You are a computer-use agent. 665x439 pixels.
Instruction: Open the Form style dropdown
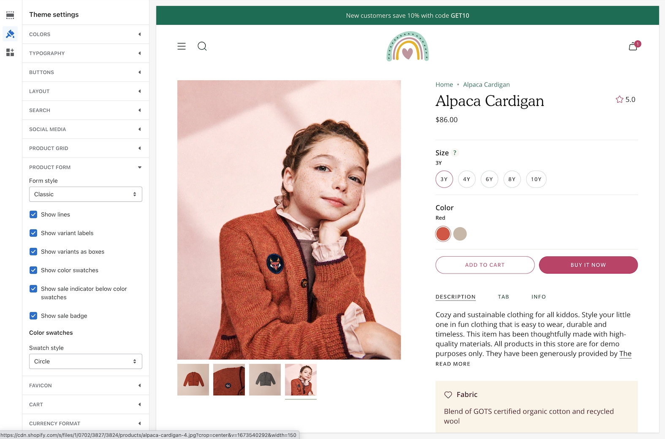pos(86,194)
